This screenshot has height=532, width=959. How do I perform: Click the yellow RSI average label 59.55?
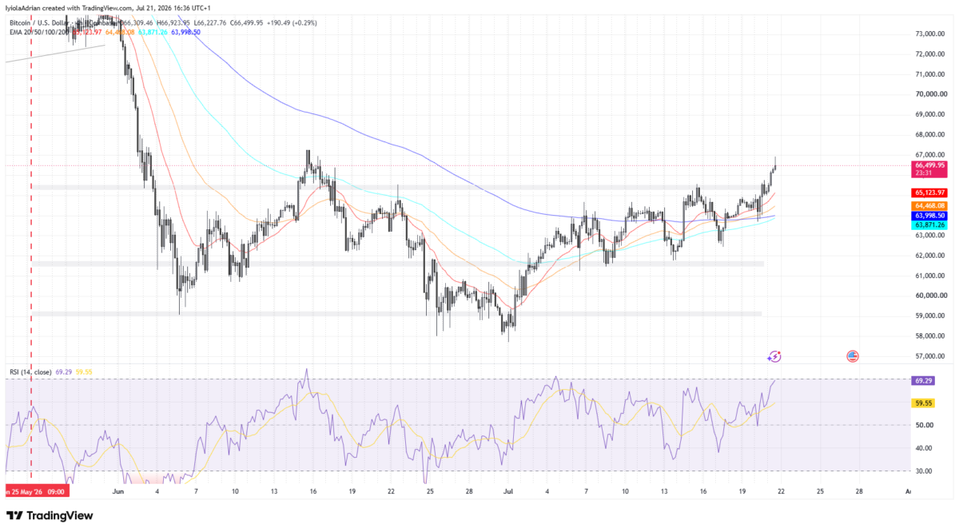point(925,404)
